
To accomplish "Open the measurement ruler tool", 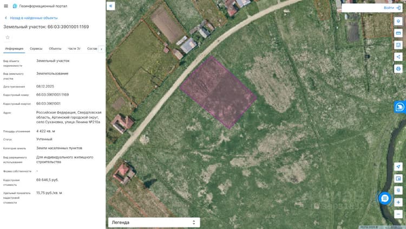I will coord(398,33).
